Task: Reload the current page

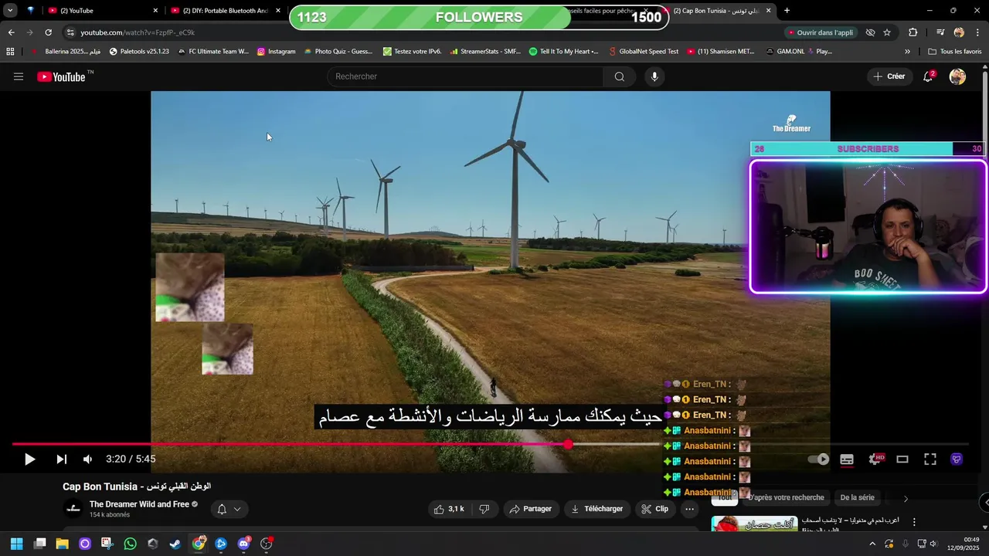Action: click(x=48, y=32)
